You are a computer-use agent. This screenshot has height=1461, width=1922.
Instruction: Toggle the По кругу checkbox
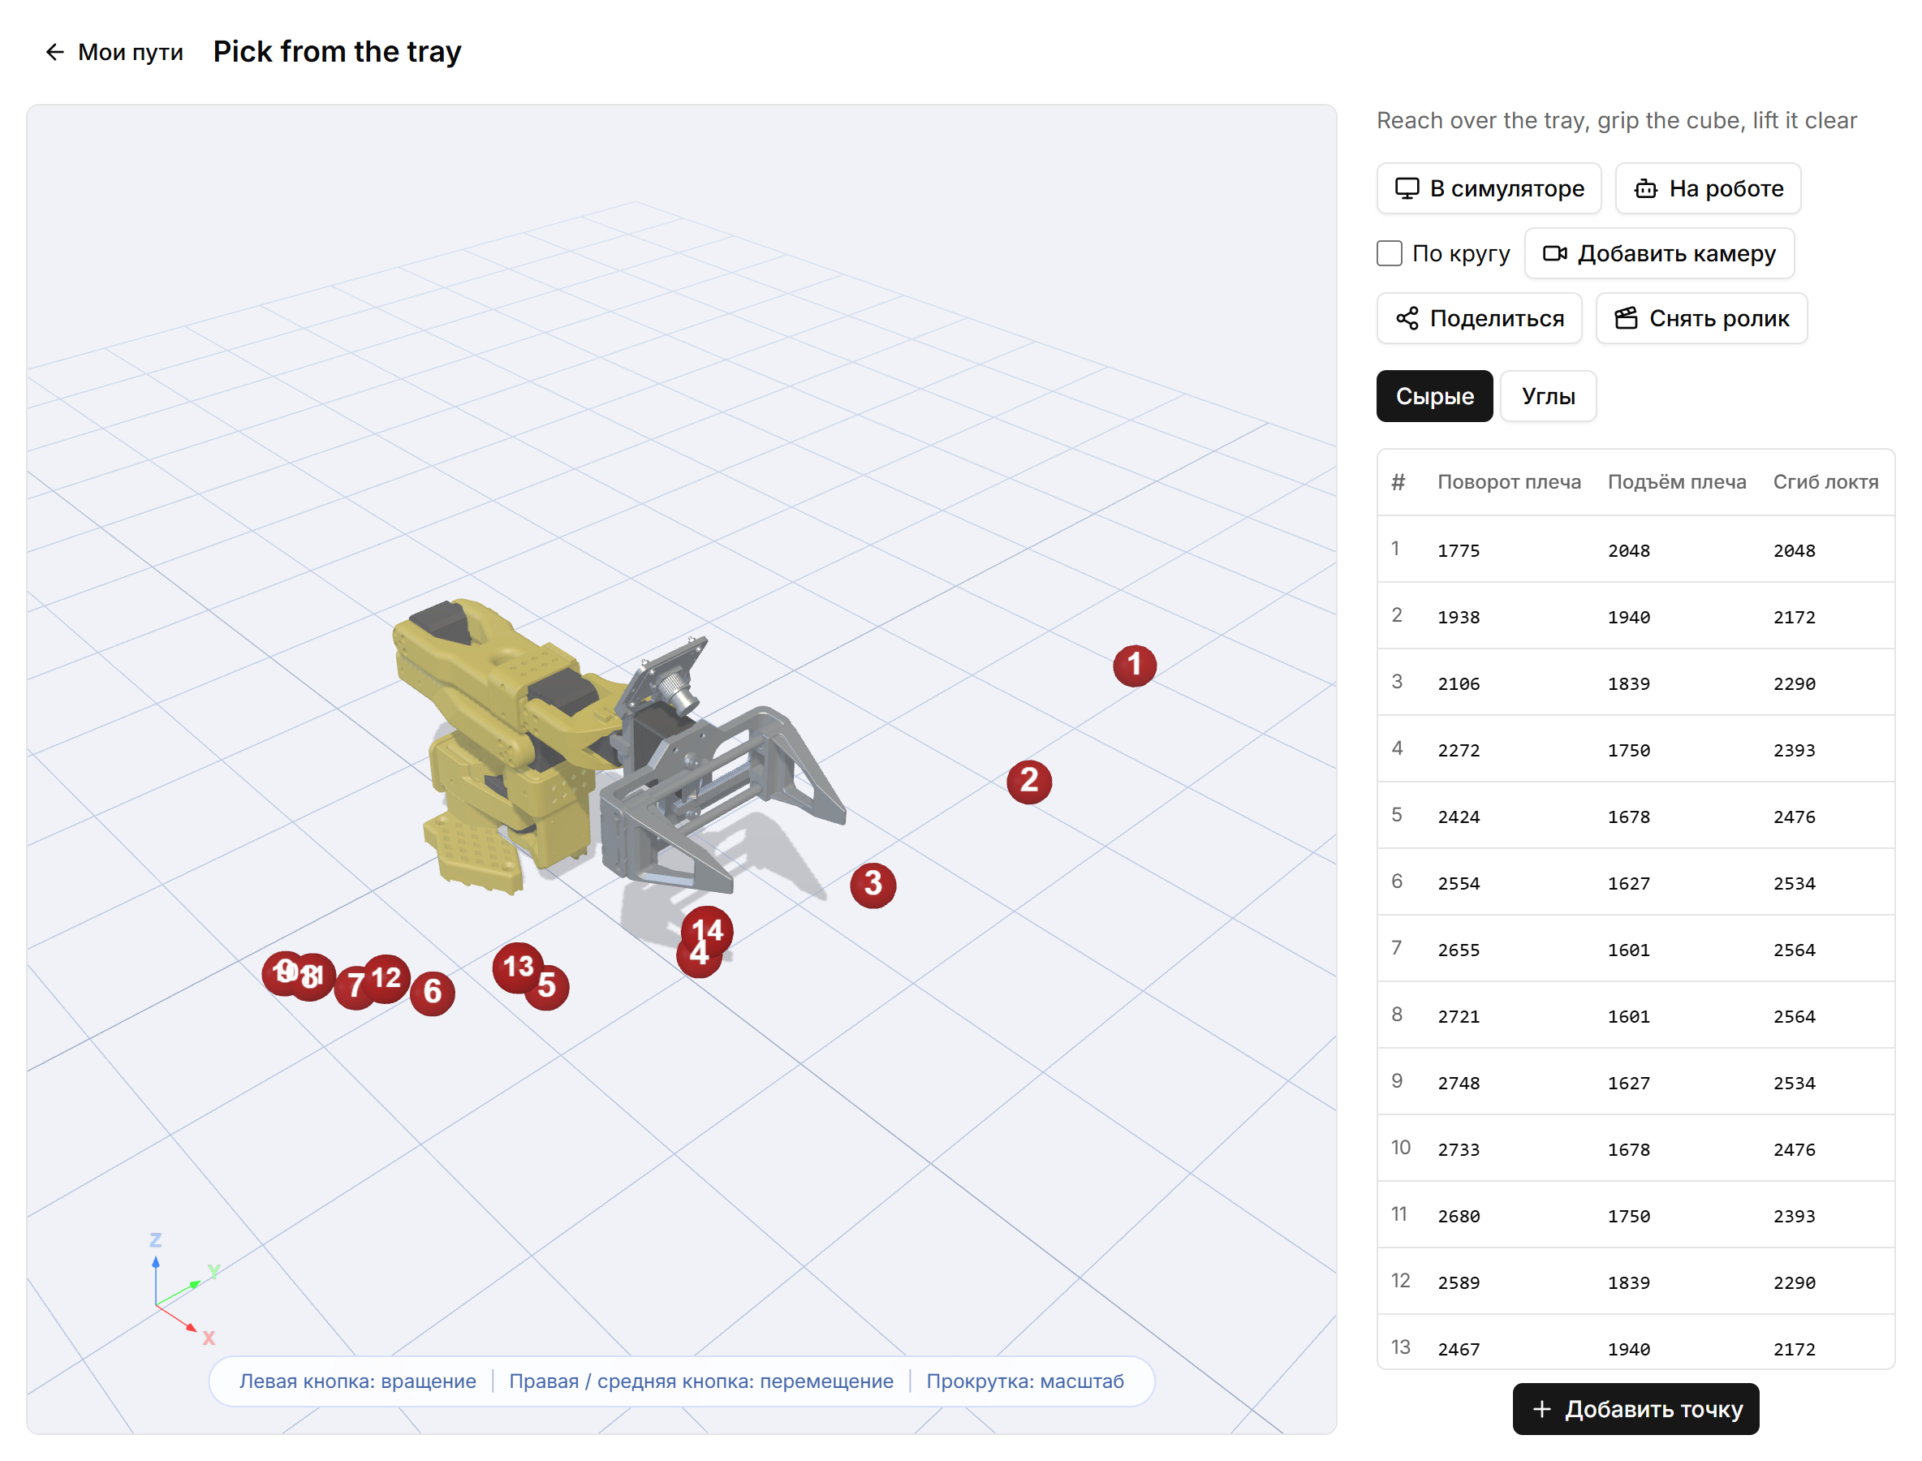click(1389, 253)
